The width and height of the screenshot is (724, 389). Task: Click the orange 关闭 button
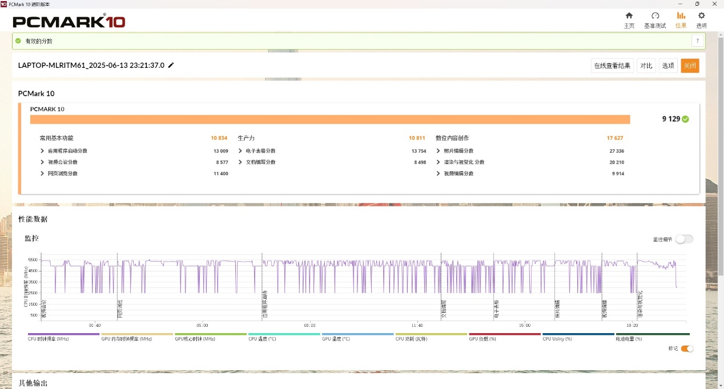[690, 66]
